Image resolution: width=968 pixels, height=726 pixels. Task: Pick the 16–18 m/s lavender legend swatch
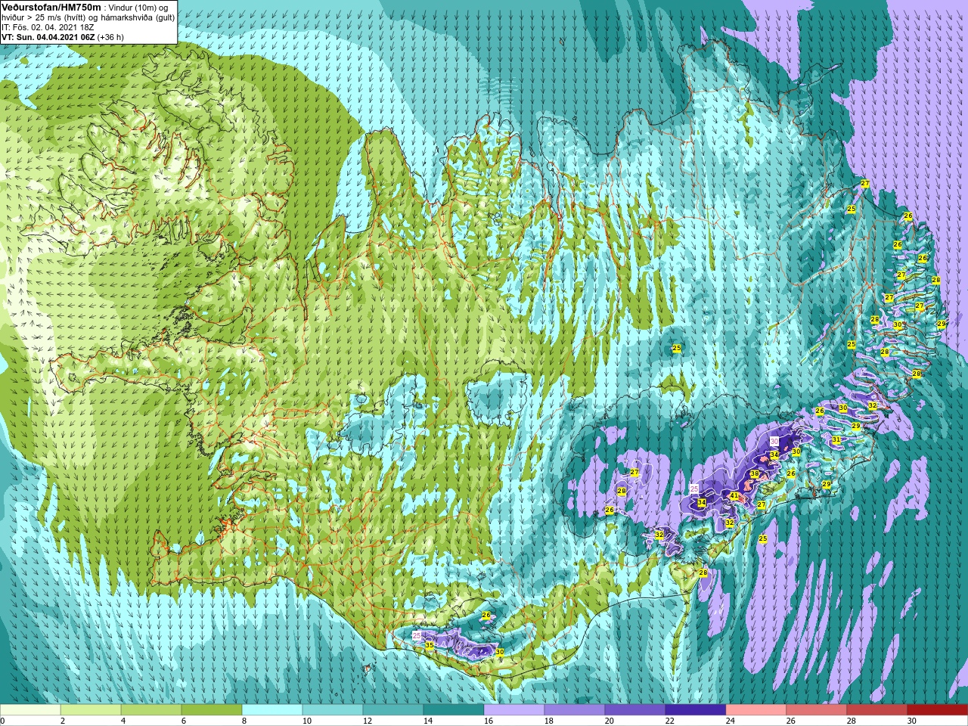pos(514,710)
